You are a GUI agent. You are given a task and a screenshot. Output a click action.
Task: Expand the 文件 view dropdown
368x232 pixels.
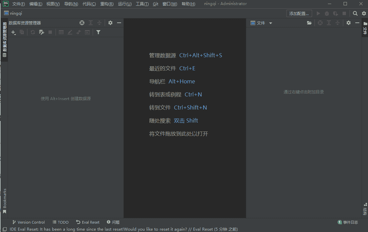tap(271, 23)
